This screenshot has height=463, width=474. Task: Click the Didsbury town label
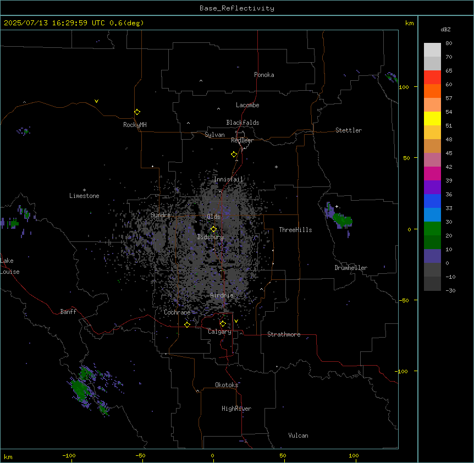click(x=211, y=237)
